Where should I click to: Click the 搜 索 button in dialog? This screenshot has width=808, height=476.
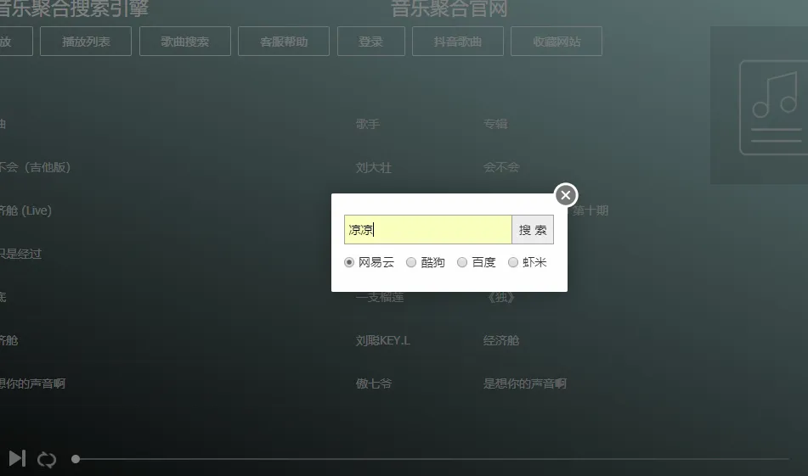tap(533, 229)
